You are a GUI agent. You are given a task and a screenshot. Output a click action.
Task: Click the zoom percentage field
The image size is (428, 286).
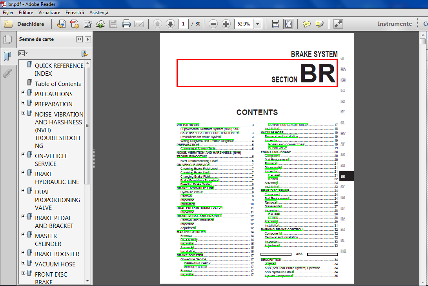tap(244, 24)
